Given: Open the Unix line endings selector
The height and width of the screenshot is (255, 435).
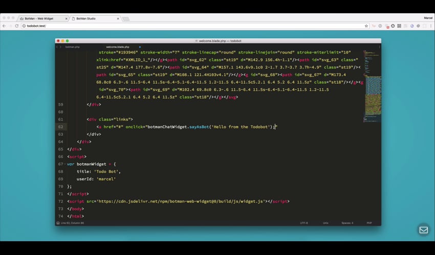Looking at the screenshot, I should pyautogui.click(x=325, y=223).
